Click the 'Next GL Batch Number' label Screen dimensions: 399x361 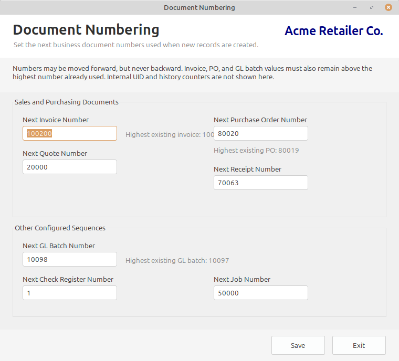pos(59,246)
